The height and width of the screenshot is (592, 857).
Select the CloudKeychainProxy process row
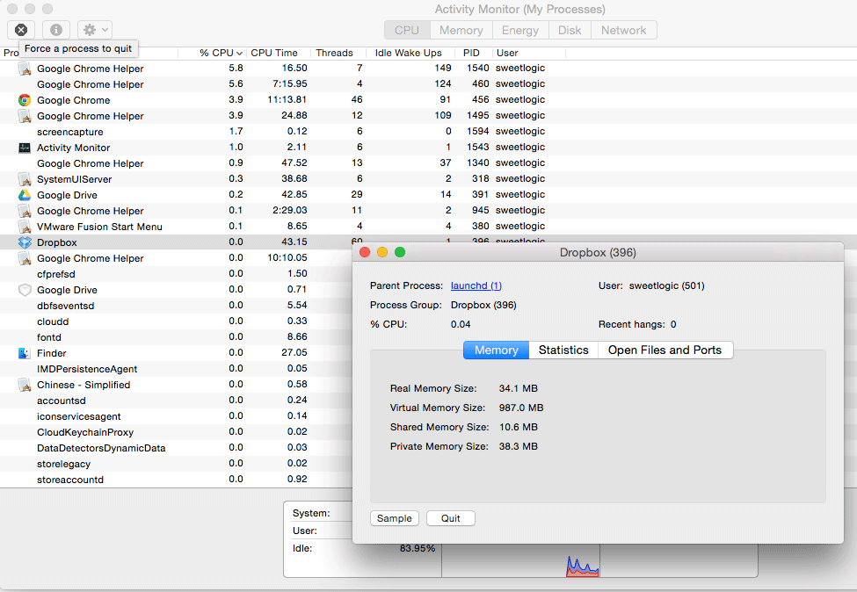[176, 432]
